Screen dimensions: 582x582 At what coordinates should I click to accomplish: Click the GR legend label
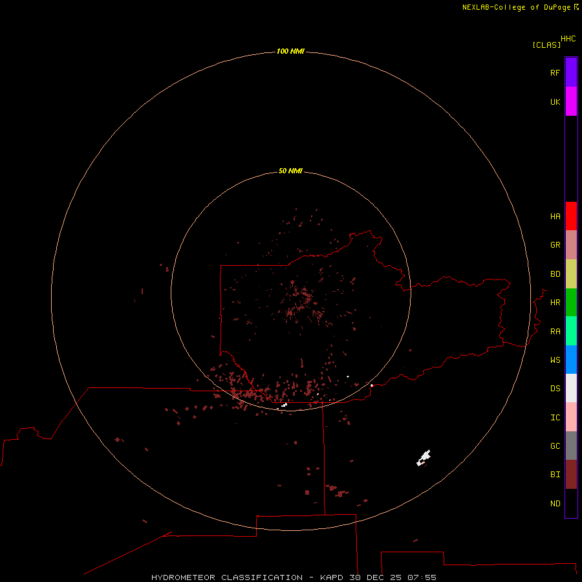(555, 245)
